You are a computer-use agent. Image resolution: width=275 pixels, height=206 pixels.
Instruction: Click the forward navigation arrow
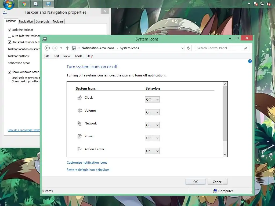point(55,48)
